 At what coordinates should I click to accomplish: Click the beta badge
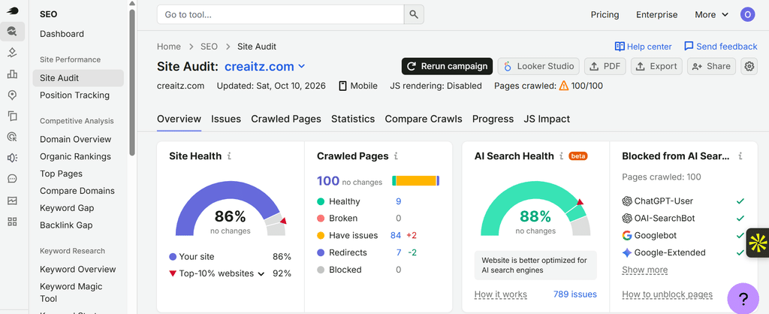click(578, 156)
